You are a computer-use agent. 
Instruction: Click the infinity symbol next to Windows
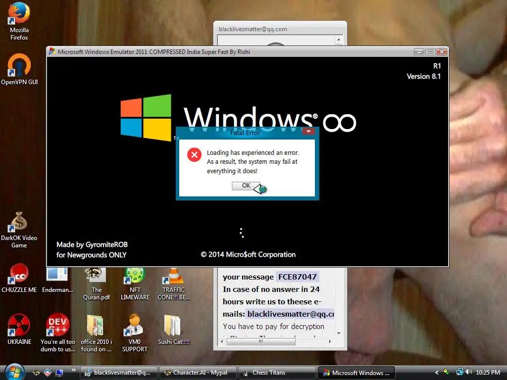coord(339,123)
